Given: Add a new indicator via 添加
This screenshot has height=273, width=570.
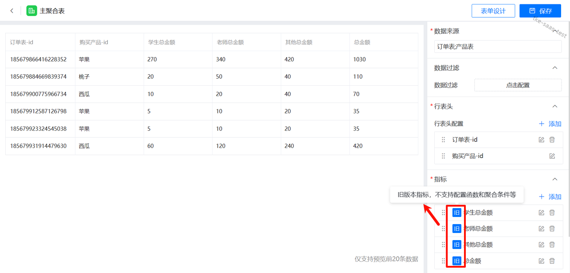Looking at the screenshot, I should pyautogui.click(x=550, y=197).
